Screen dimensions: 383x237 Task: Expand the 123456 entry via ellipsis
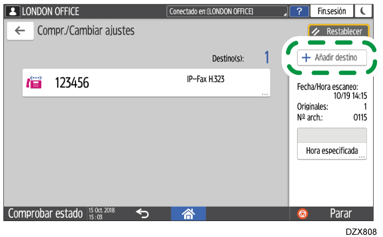point(265,94)
